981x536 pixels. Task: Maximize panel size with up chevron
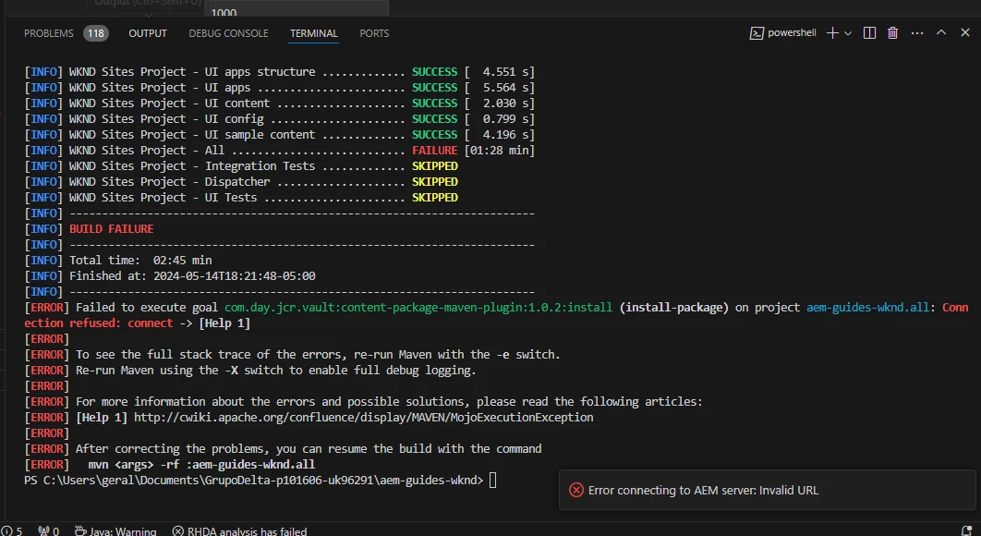[941, 32]
